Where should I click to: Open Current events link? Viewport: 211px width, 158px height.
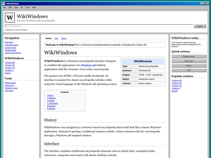tap(11, 48)
